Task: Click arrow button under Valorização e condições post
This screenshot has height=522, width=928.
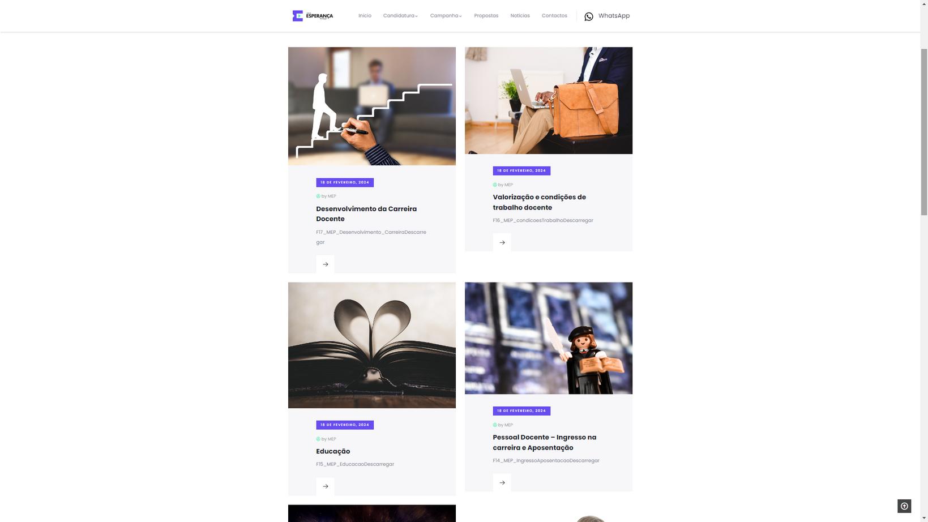Action: (x=502, y=242)
